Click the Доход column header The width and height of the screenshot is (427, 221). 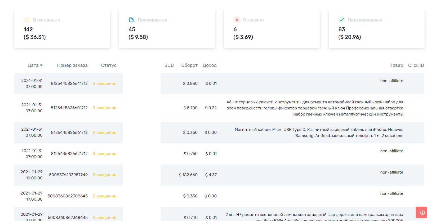point(210,65)
